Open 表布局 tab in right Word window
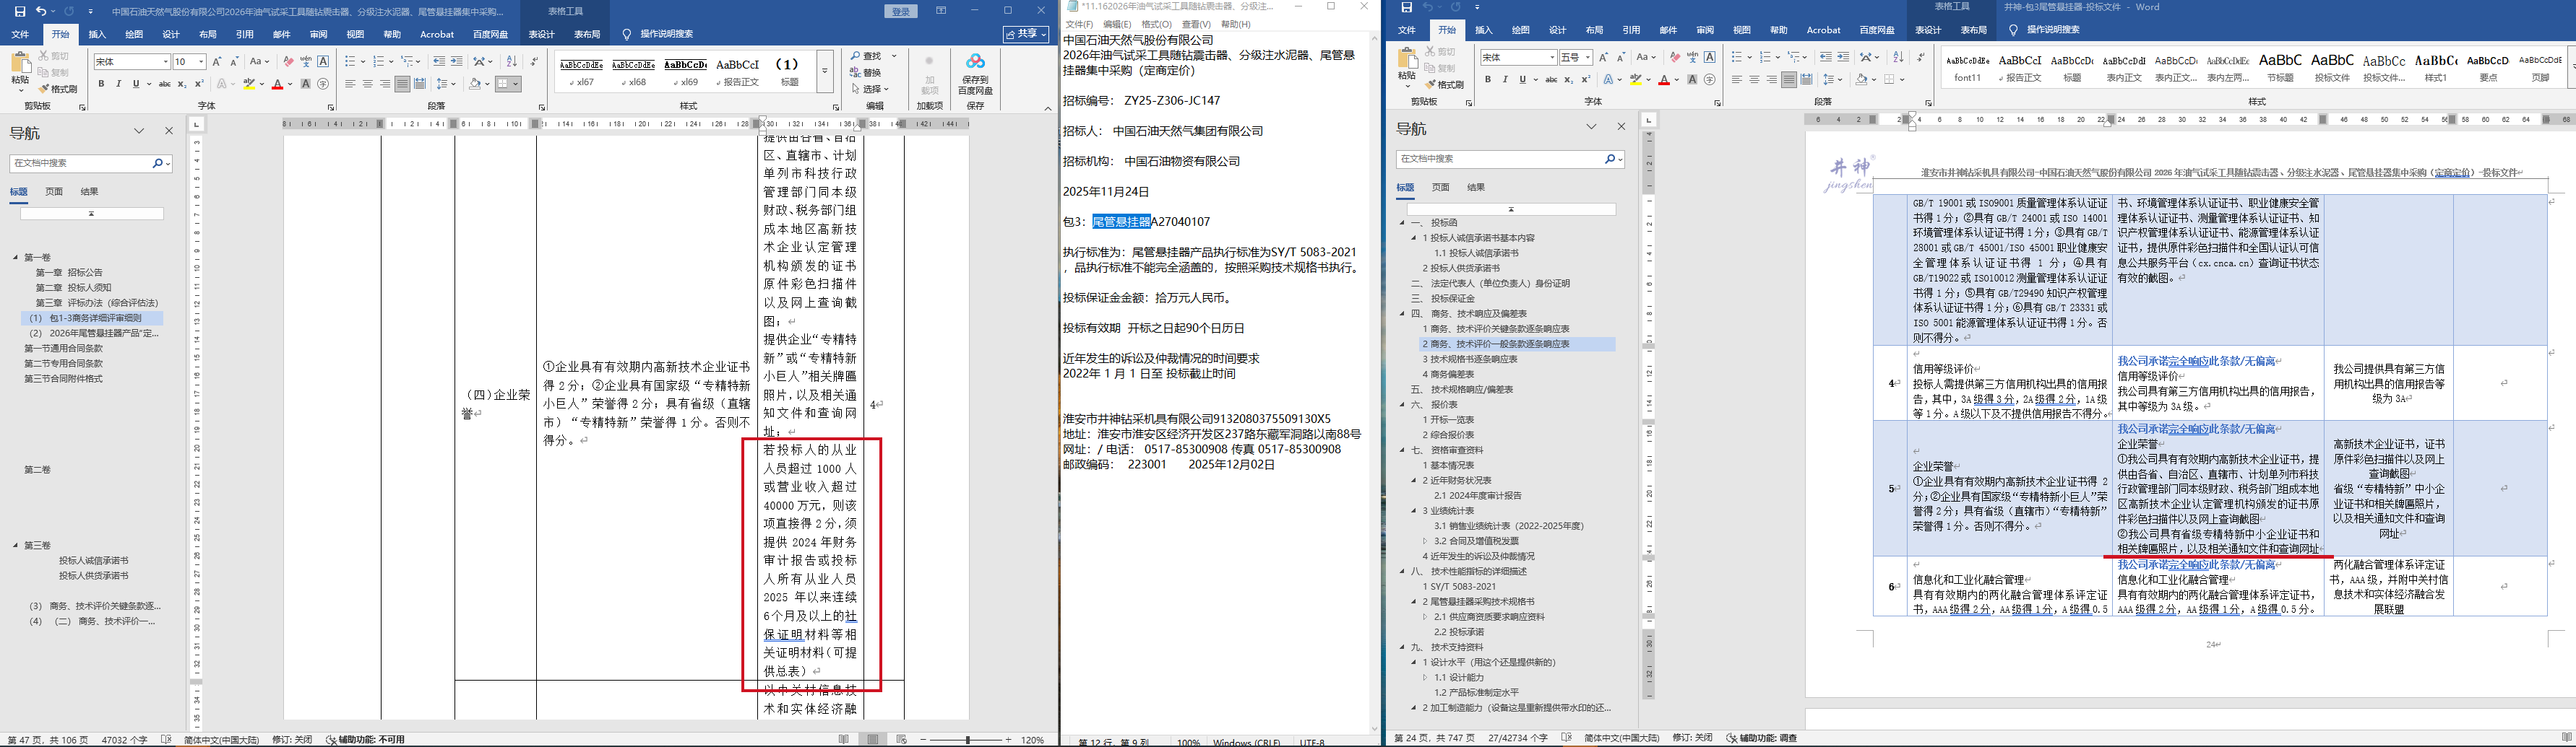The image size is (2576, 747). (1974, 30)
